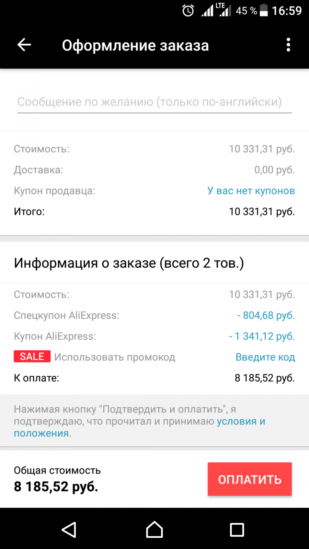Tap the alarm clock status icon
This screenshot has width=309, height=549.
pyautogui.click(x=188, y=11)
